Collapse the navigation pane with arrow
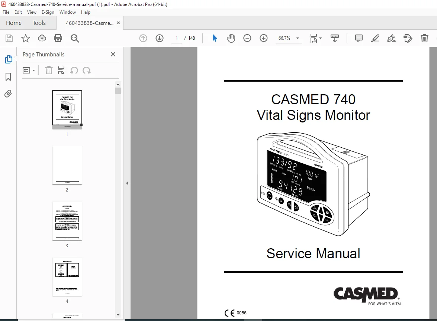 point(127,183)
